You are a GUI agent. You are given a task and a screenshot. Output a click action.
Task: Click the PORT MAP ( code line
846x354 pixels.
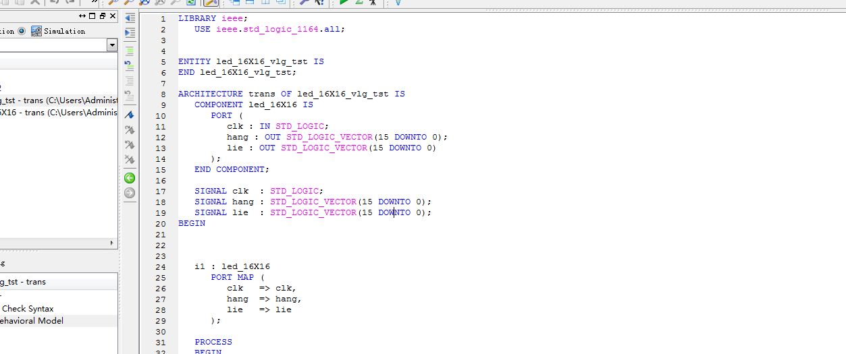pyautogui.click(x=238, y=277)
